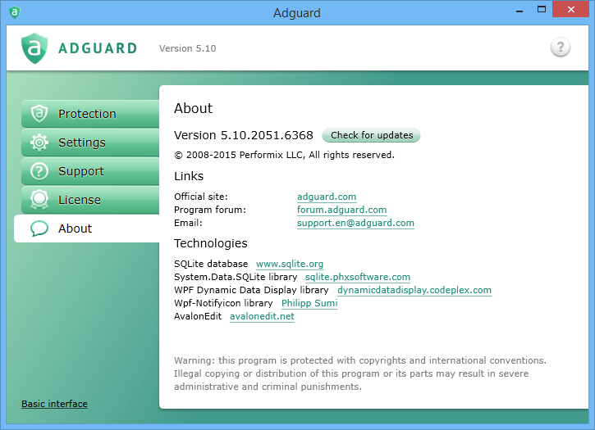
Task: Switch to the Settings tab
Action: (82, 143)
